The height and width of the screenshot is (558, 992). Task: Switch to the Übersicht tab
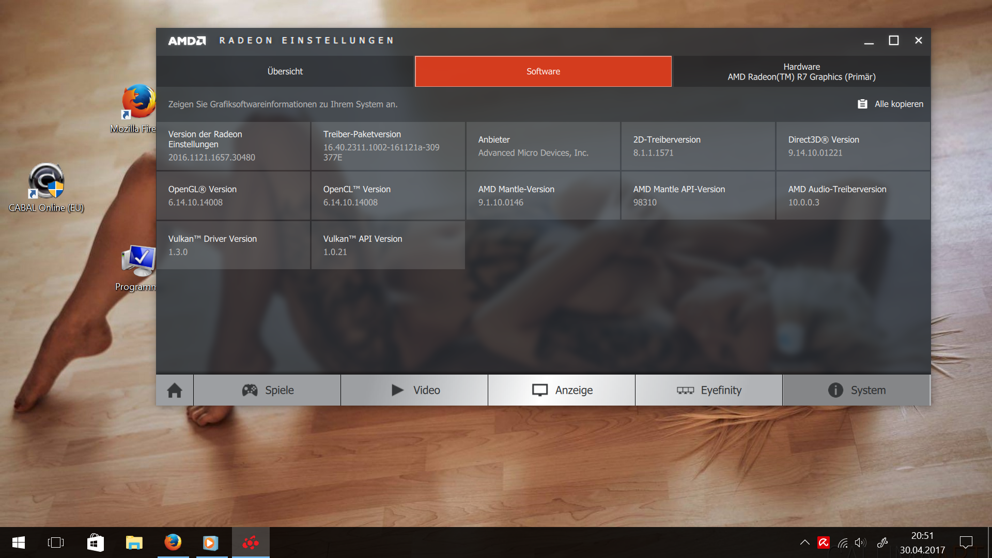click(x=285, y=71)
